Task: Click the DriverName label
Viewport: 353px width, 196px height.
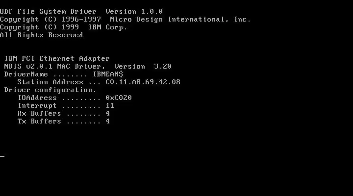Action: pyautogui.click(x=26, y=74)
